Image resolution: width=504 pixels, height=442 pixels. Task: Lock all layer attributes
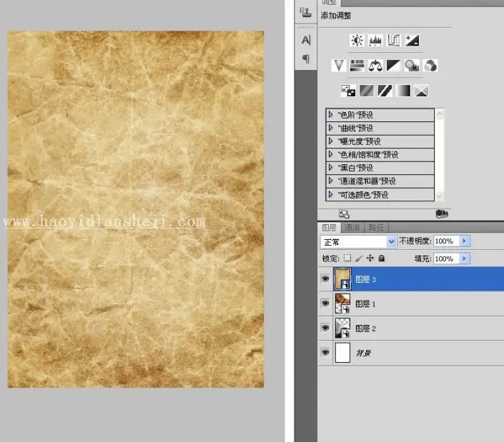(381, 258)
